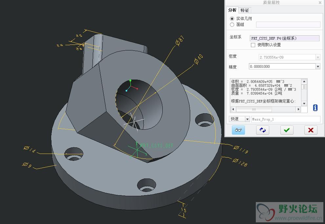Click the Ø87 dimension label
This screenshot has width=325, height=224.
(x=180, y=41)
